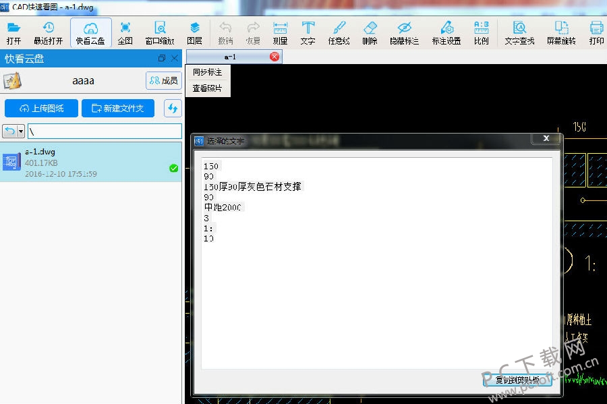Click 屏幕旋转 screen rotate tool
Screen dimensions: 607x404
[x=561, y=33]
